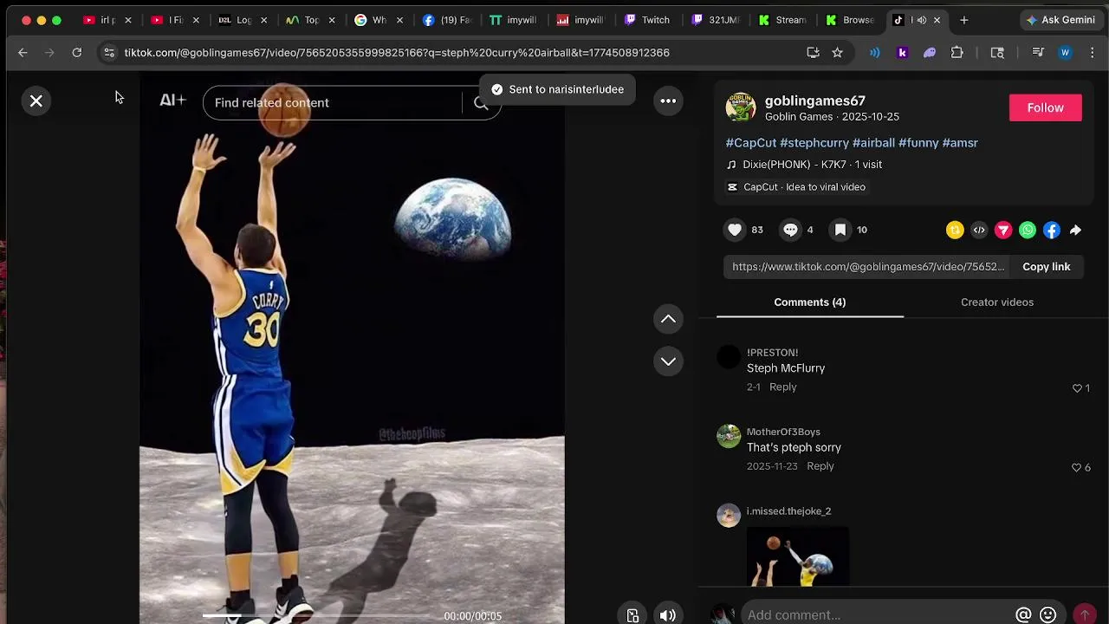Open the AI+ related content tool
This screenshot has width=1109, height=624.
coord(172,101)
